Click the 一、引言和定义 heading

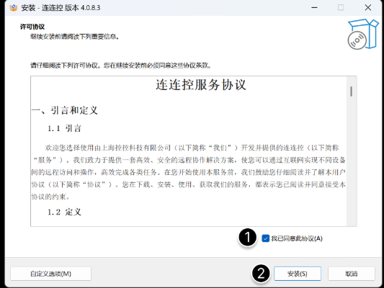click(x=65, y=110)
